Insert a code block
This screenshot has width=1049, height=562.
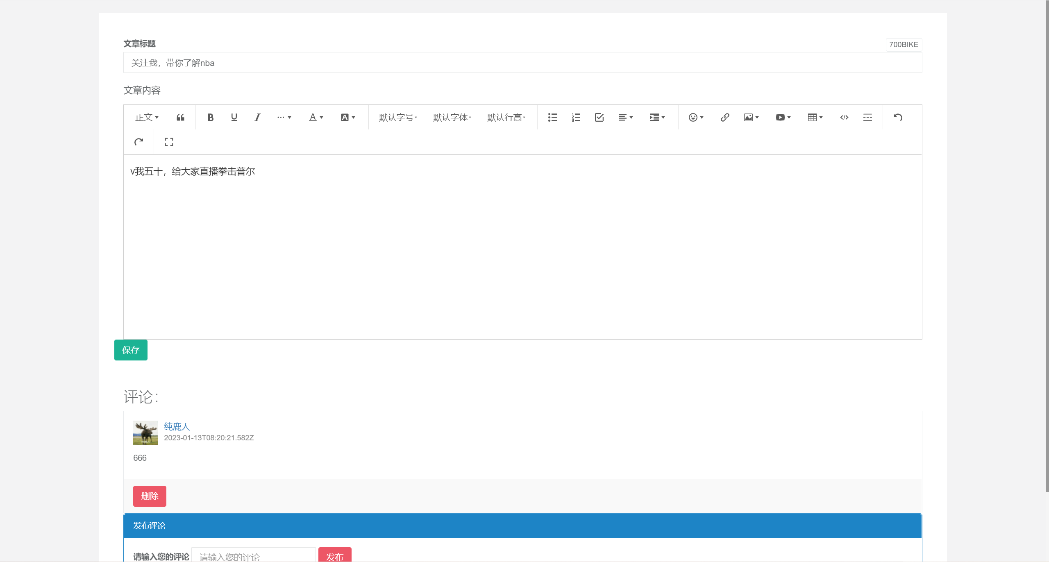coord(844,118)
